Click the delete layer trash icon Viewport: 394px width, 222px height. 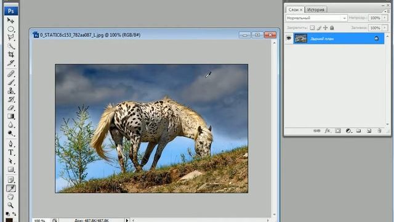point(379,131)
